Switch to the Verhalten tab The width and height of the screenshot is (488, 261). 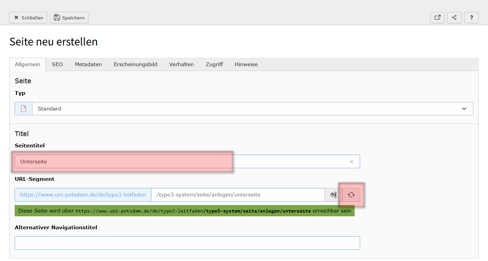(x=181, y=64)
